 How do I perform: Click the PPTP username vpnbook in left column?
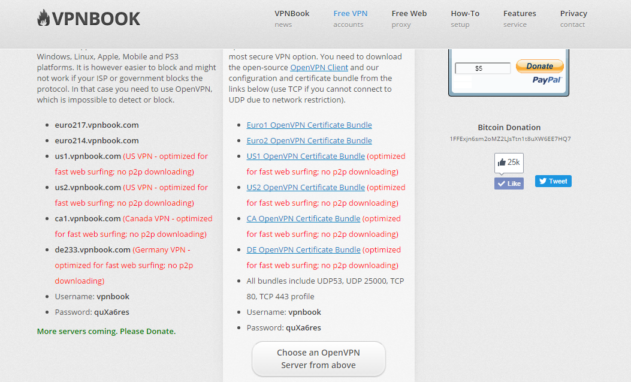coord(113,297)
